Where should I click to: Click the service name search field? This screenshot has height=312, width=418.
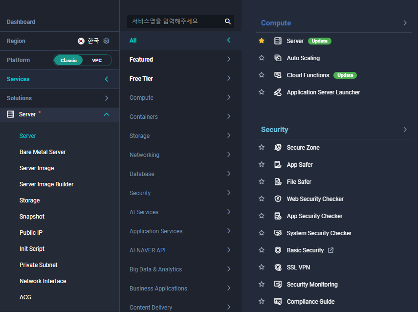[x=180, y=22]
